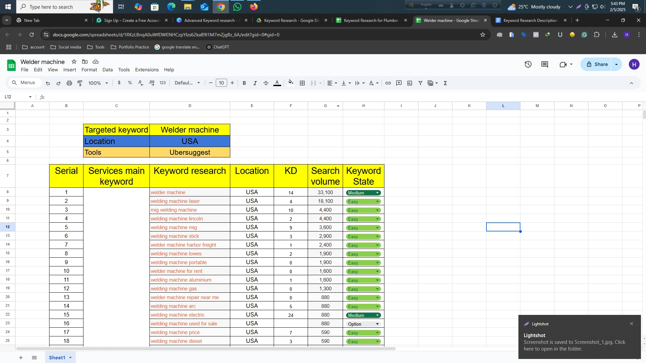Open the font size selector
This screenshot has height=363, width=646.
tap(221, 83)
